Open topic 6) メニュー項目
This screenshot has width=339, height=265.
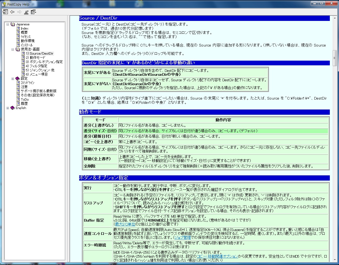[x=37, y=74]
